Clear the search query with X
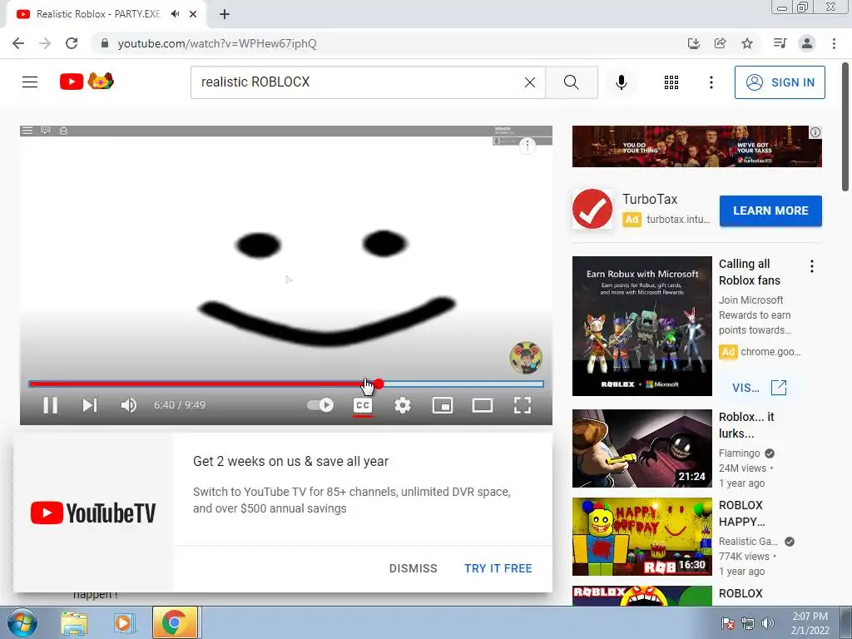Viewport: 852px width, 639px height. tap(530, 82)
